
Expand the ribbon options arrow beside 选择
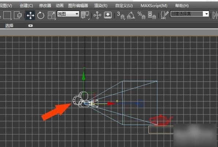tap(30, 26)
